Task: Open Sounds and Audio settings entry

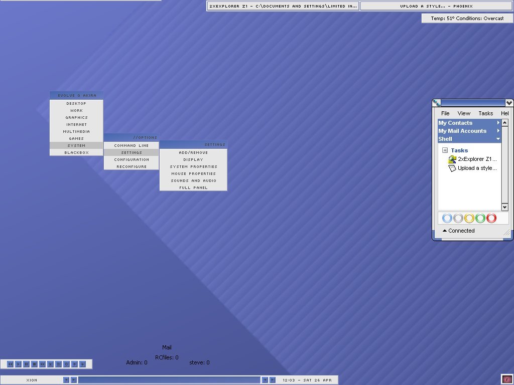Action: point(193,180)
